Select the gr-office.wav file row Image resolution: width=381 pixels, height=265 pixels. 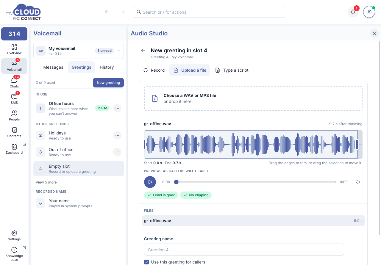253,221
